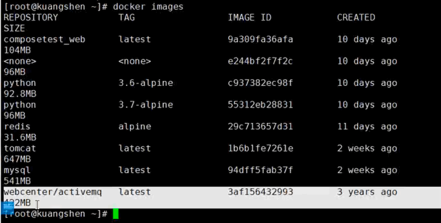Click the '3 years ago' created text
This screenshot has height=223, width=441.
tap(367, 193)
